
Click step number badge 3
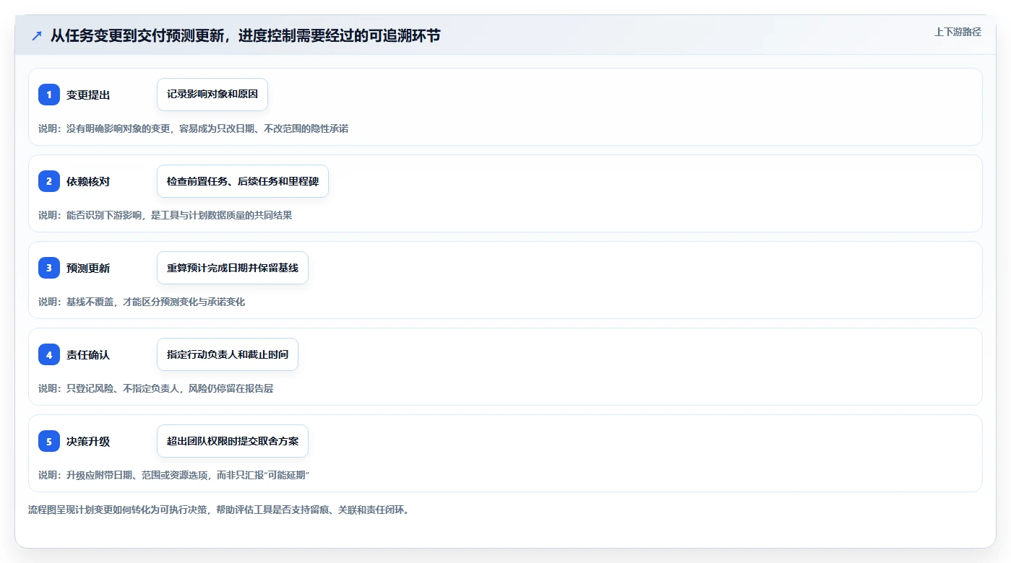(x=49, y=268)
